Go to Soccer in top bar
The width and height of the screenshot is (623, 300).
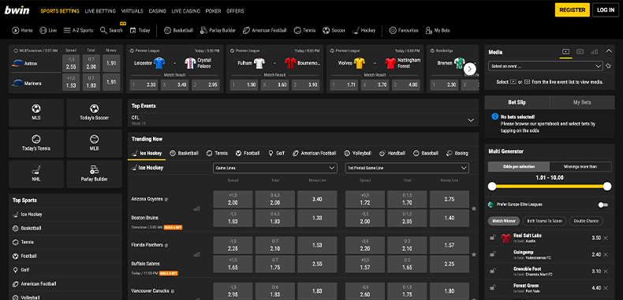click(x=334, y=30)
